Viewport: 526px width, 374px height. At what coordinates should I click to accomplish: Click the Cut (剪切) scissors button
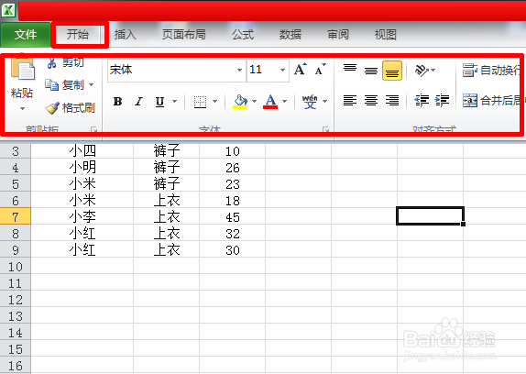pos(66,62)
